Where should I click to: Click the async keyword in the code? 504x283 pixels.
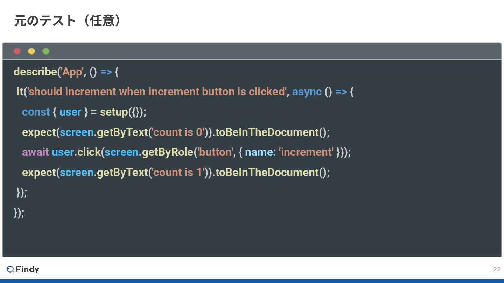[x=307, y=92]
